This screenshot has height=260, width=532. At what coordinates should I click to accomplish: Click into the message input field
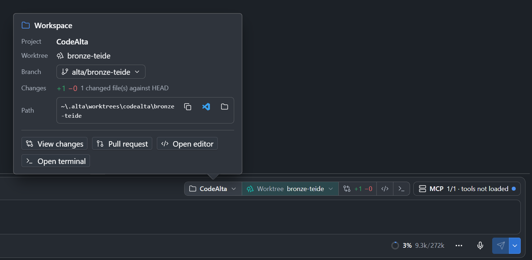tap(260, 217)
